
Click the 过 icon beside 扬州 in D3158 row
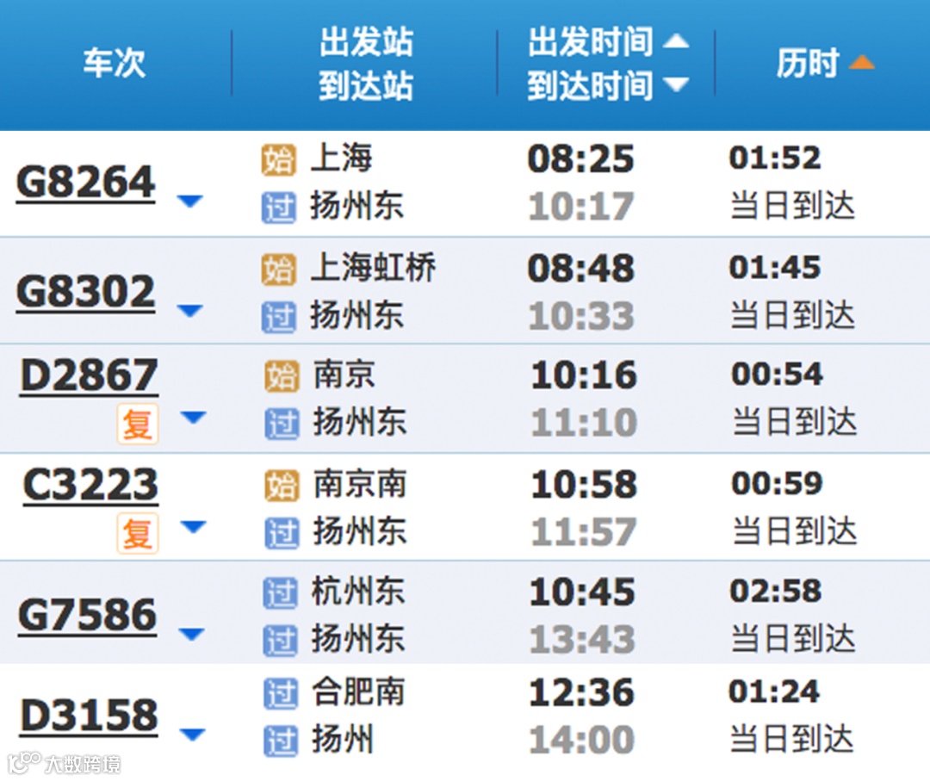click(x=280, y=741)
